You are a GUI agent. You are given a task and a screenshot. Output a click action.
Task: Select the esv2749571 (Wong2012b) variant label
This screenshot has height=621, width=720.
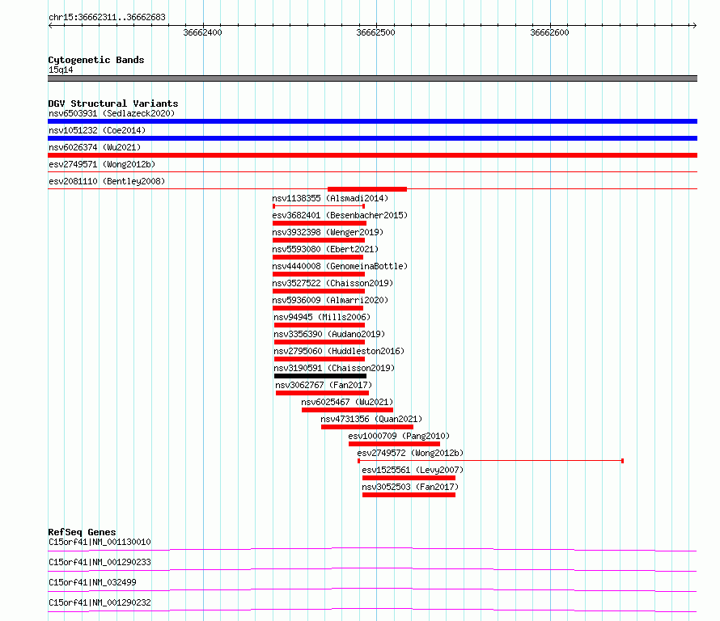[102, 164]
